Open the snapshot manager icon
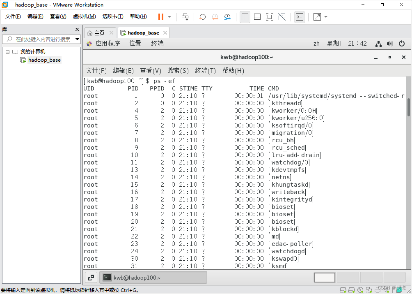Viewport: 412px width, 294px height. tap(227, 17)
